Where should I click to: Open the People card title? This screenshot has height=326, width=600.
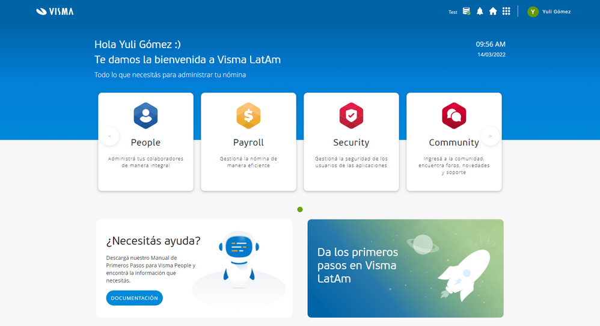145,143
